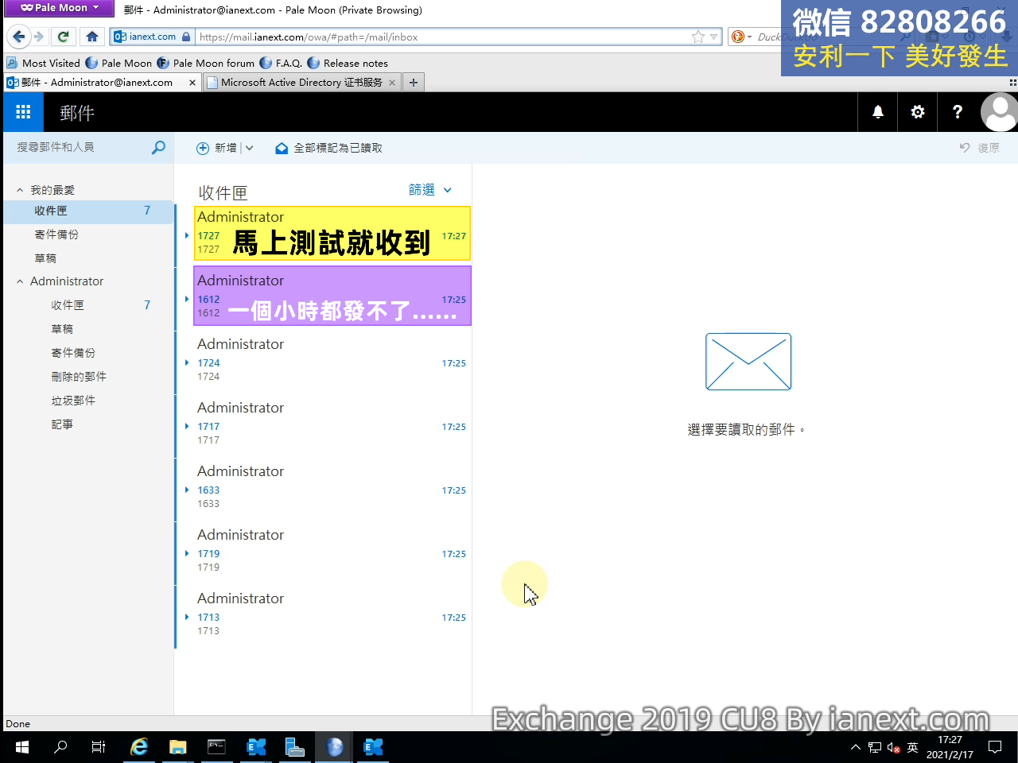Click the 復原 undo button
Image resolution: width=1018 pixels, height=763 pixels.
pos(979,148)
